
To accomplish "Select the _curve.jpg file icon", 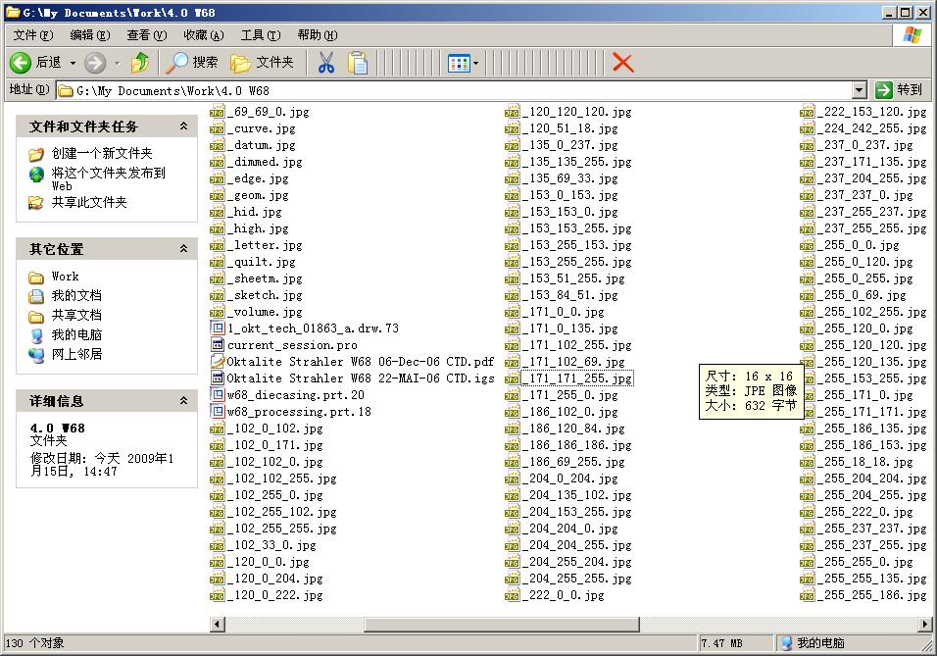I will click(x=217, y=128).
